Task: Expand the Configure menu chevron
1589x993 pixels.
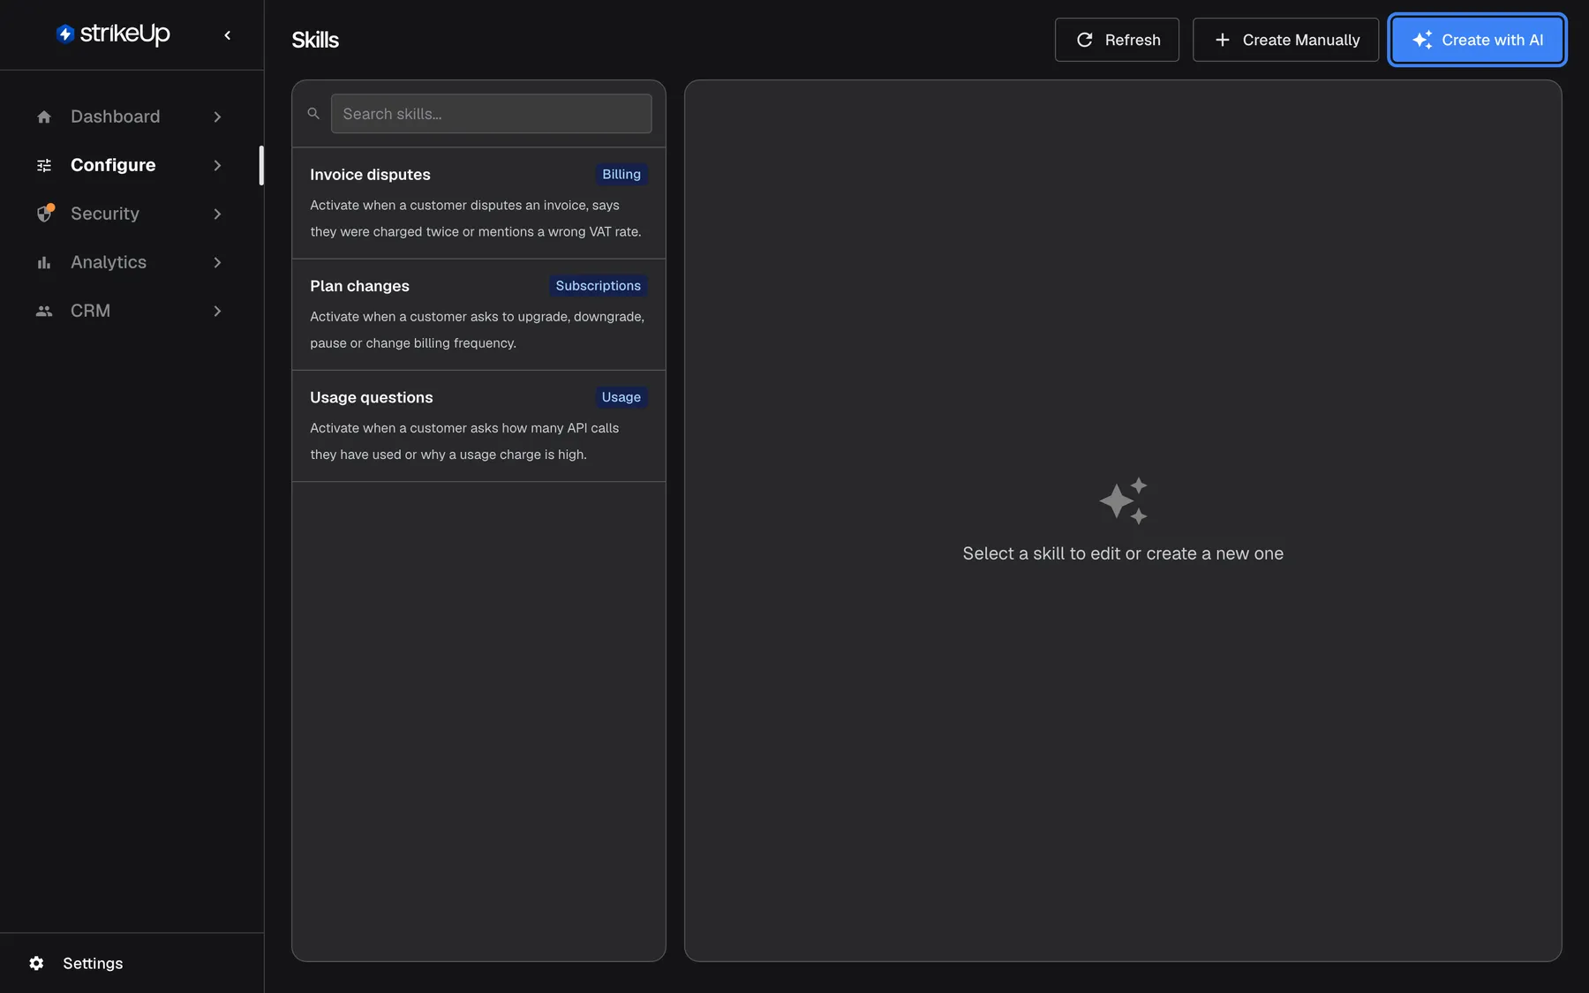Action: (217, 165)
